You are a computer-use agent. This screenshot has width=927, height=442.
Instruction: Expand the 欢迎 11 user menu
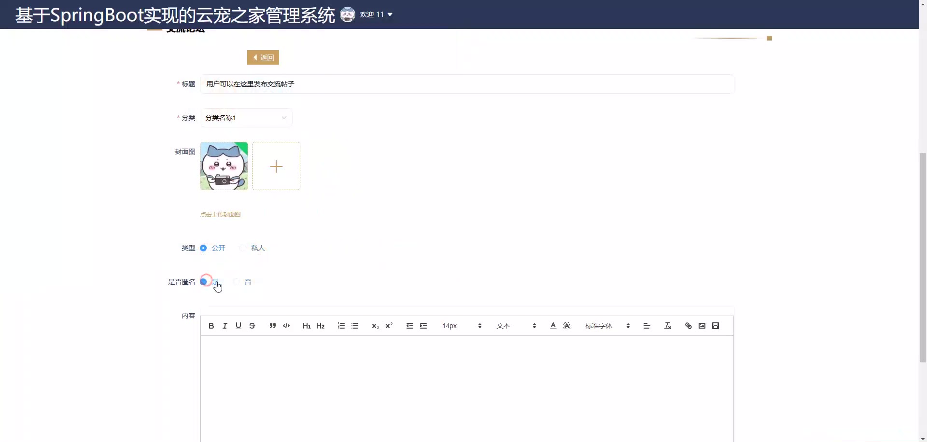click(376, 14)
